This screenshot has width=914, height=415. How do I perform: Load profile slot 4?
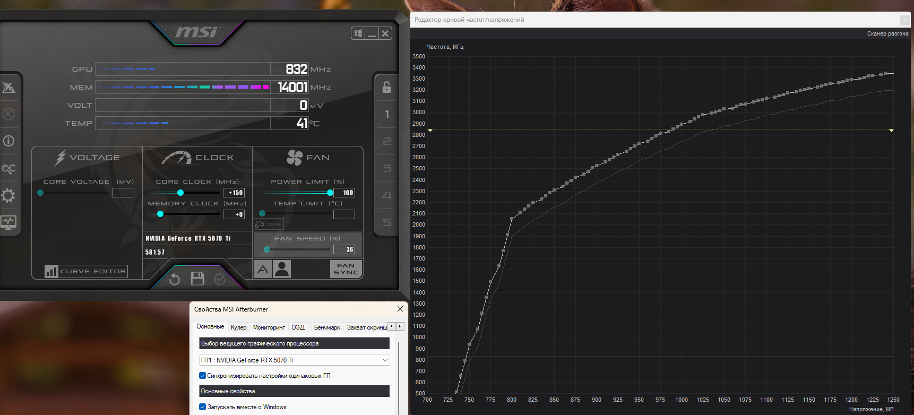387,195
